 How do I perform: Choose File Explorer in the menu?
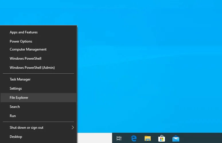tap(38, 98)
